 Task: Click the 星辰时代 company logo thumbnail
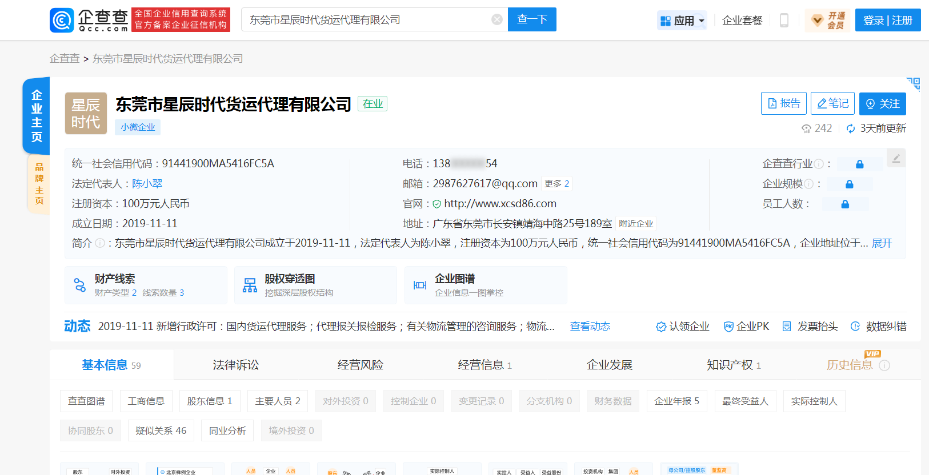click(x=86, y=113)
